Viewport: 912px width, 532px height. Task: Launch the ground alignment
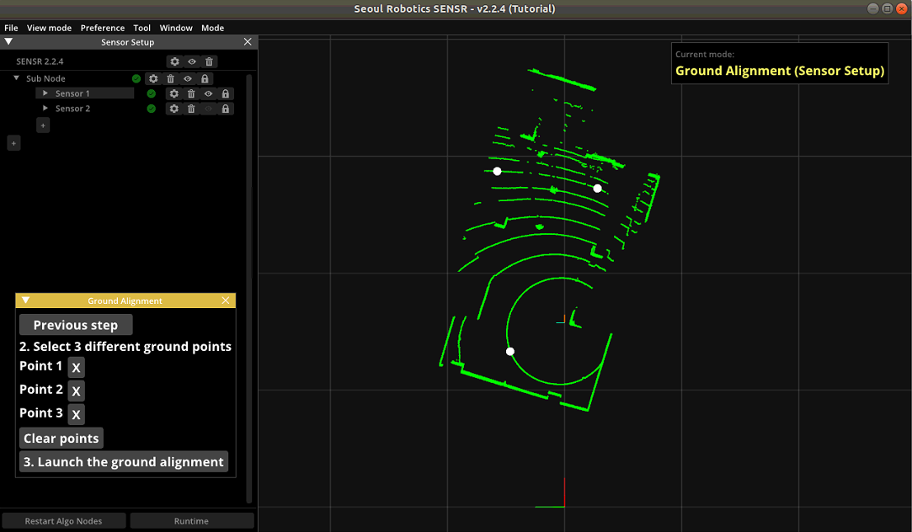tap(123, 461)
